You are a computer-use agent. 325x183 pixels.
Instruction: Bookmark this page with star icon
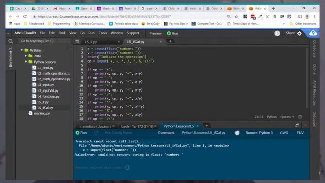click(x=236, y=16)
